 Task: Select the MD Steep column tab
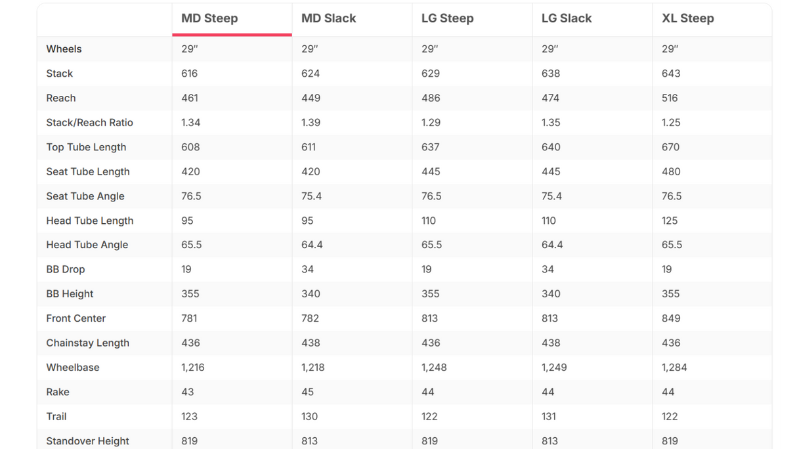232,19
